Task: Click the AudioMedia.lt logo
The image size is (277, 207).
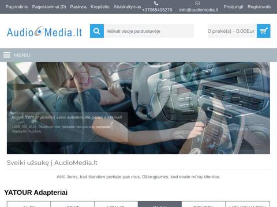Action: pyautogui.click(x=44, y=32)
